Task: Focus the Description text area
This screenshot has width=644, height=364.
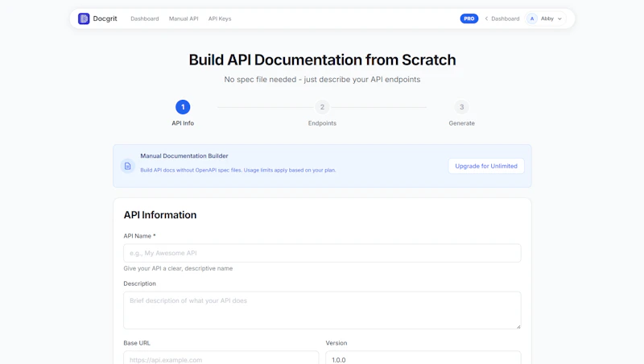Action: (x=323, y=310)
